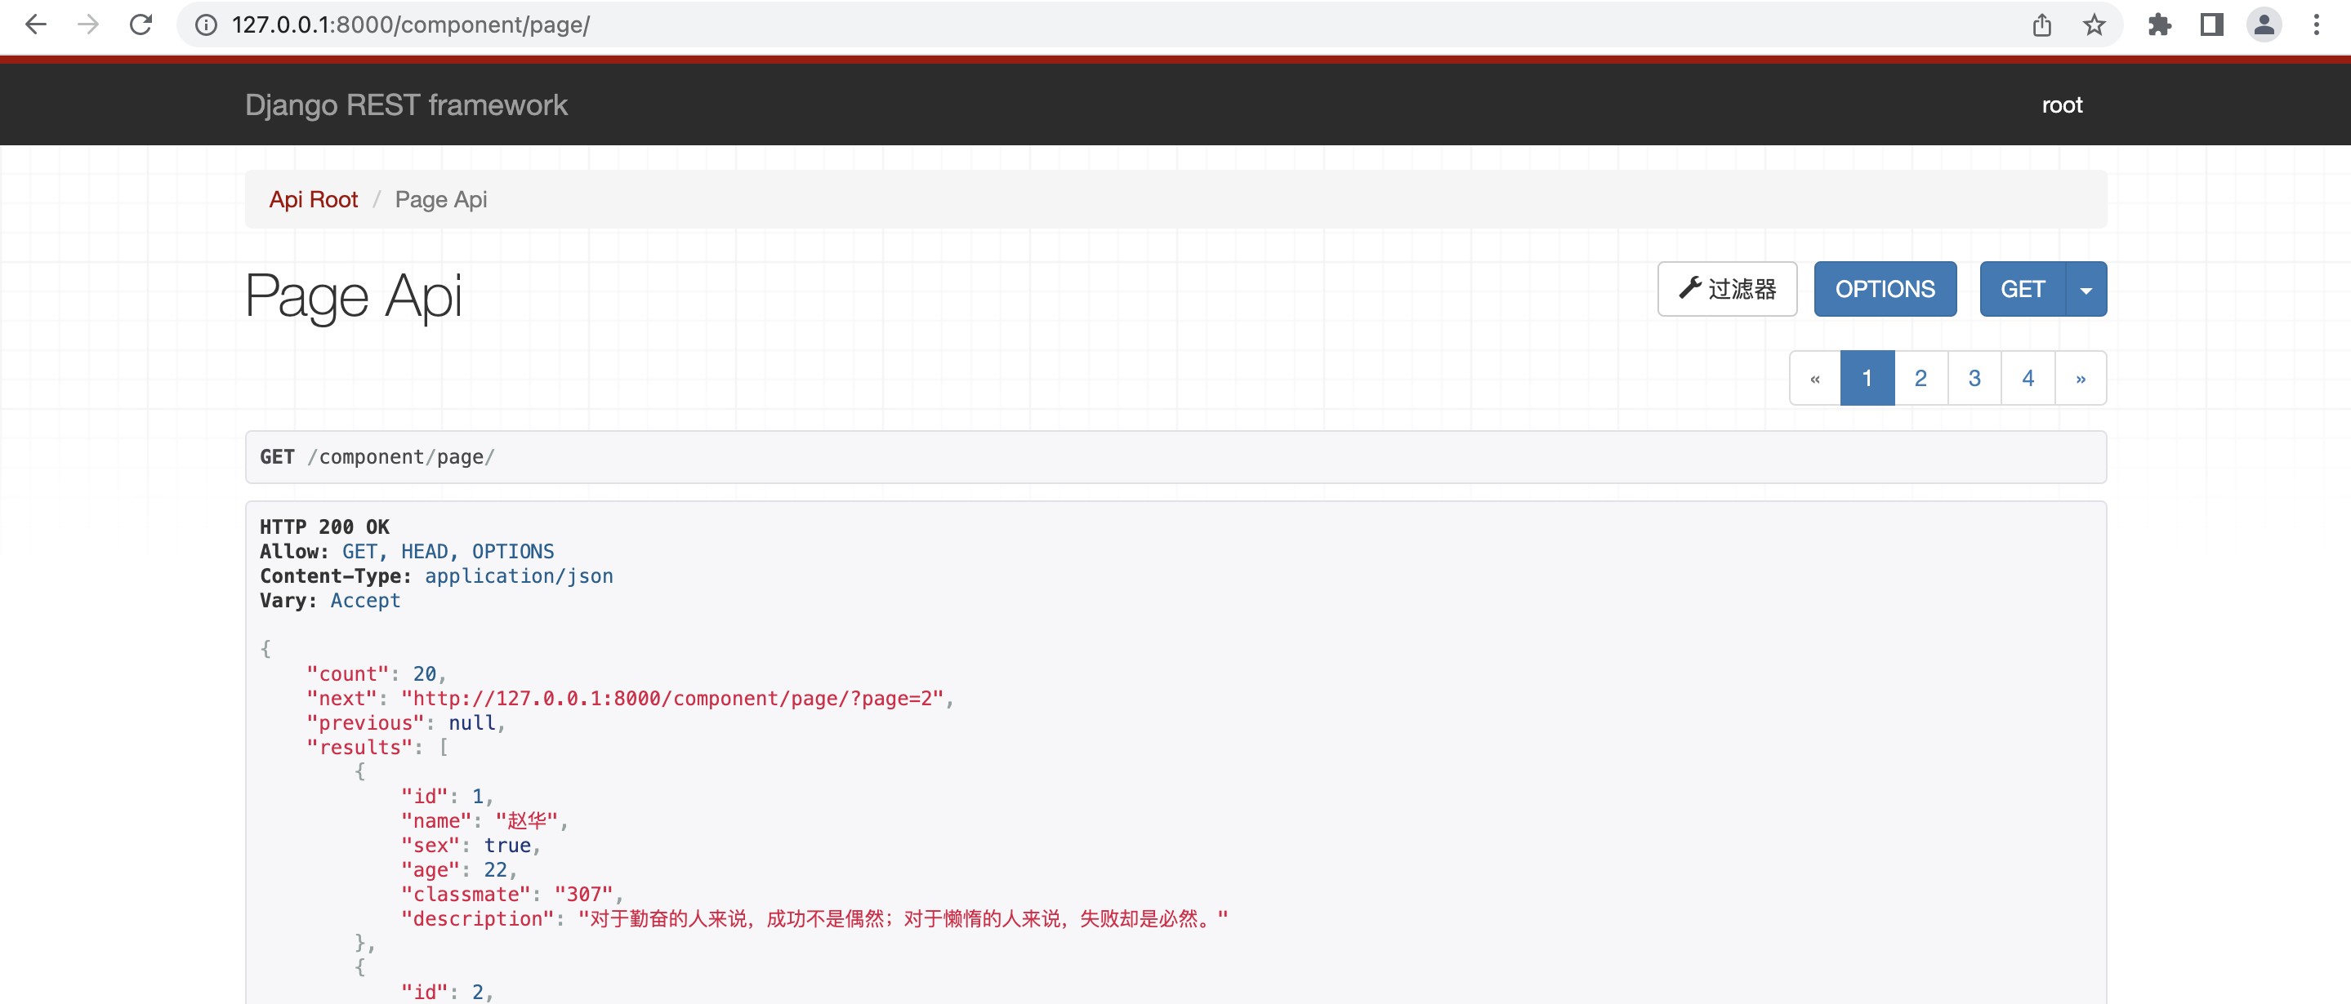The image size is (2351, 1004).
Task: Bookmark this page with the star icon
Action: (x=2094, y=24)
